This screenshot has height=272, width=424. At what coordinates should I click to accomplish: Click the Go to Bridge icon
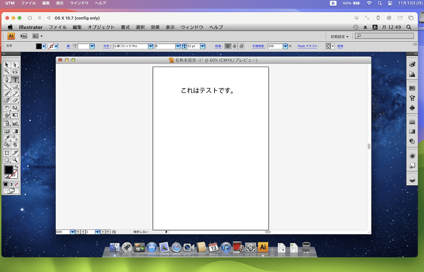click(x=24, y=36)
